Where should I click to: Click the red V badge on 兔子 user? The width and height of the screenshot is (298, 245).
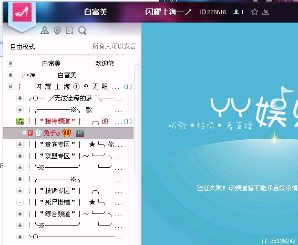click(30, 133)
